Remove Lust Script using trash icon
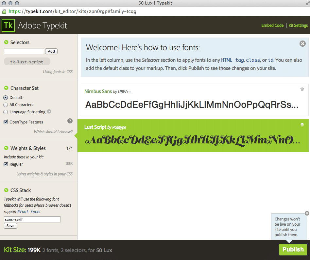Image resolution: width=310 pixels, height=260 pixels. click(x=302, y=125)
